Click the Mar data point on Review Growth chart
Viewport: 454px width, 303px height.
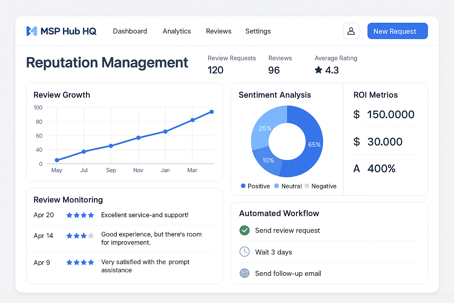click(x=193, y=120)
